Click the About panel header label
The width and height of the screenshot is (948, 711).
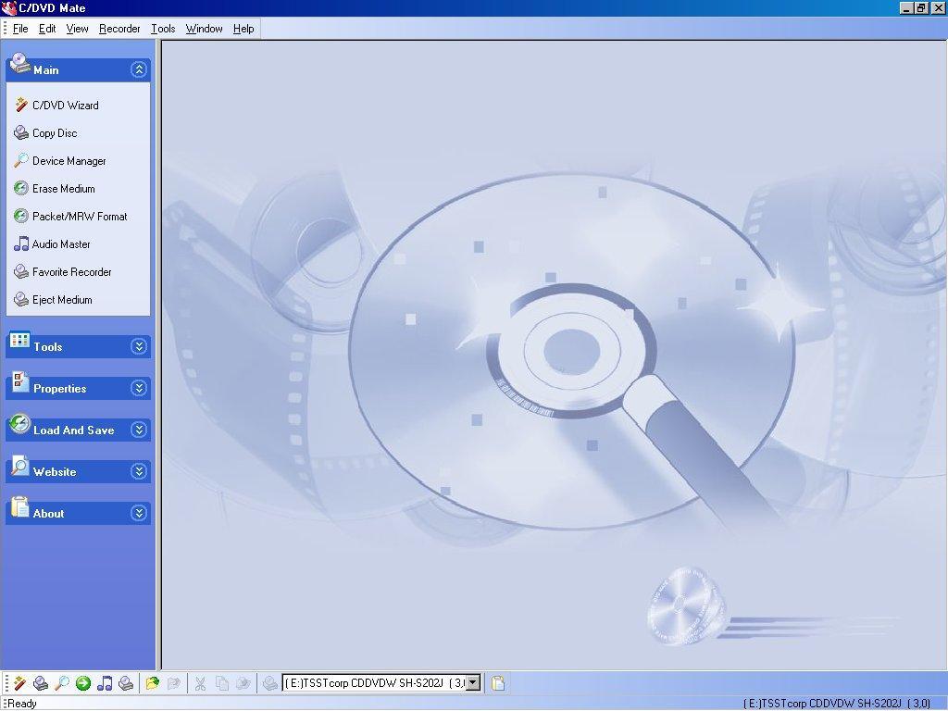[48, 514]
